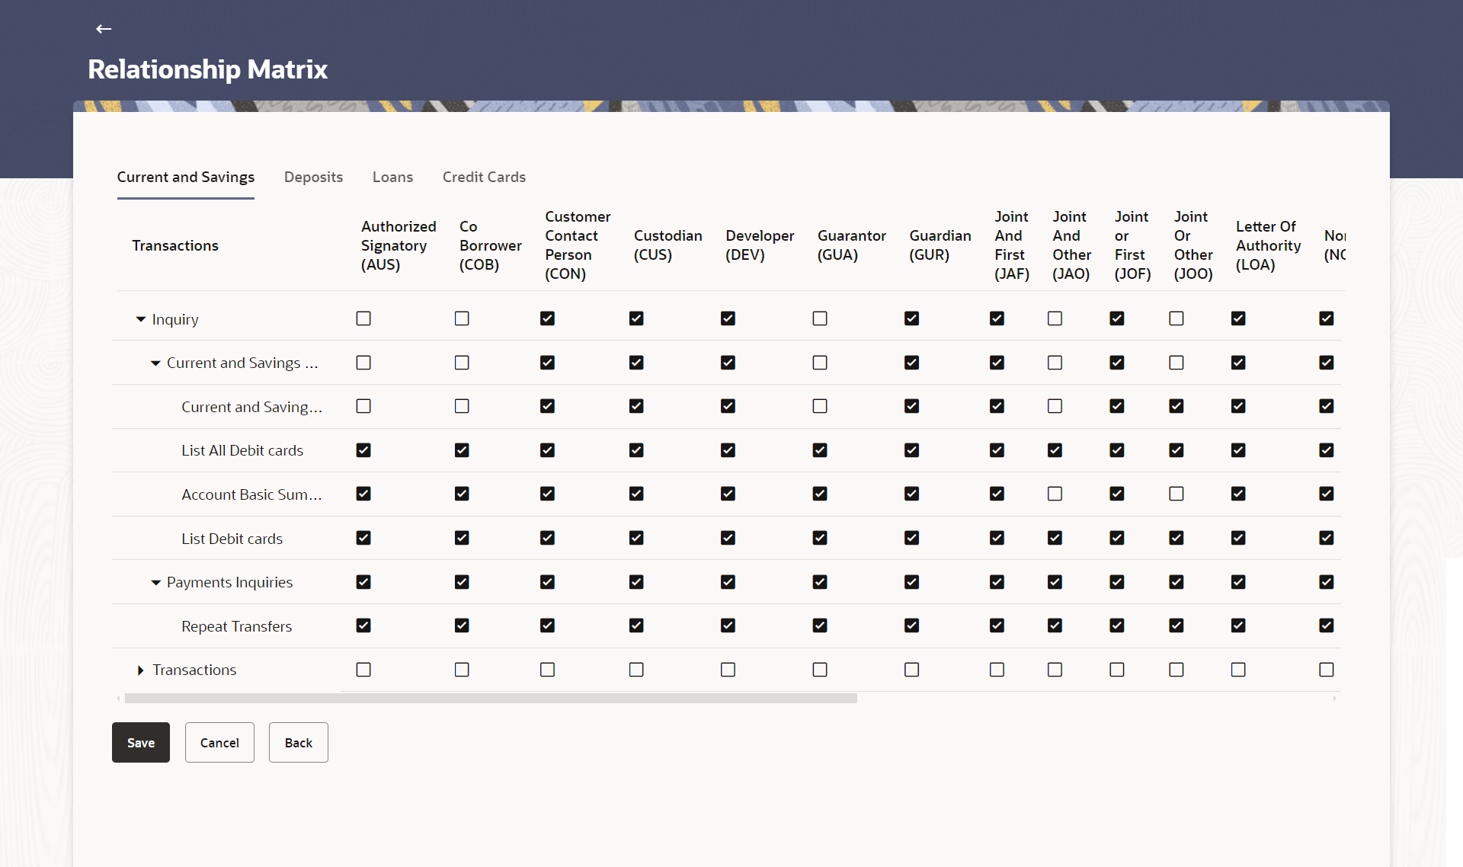The image size is (1463, 867).
Task: Check Inquiry for Guarantor (GUA)
Action: 820,318
